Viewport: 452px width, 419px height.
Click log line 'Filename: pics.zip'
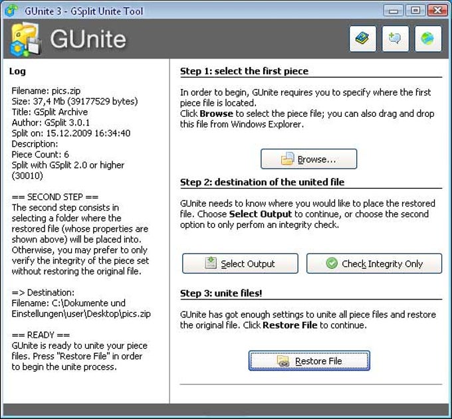46,91
